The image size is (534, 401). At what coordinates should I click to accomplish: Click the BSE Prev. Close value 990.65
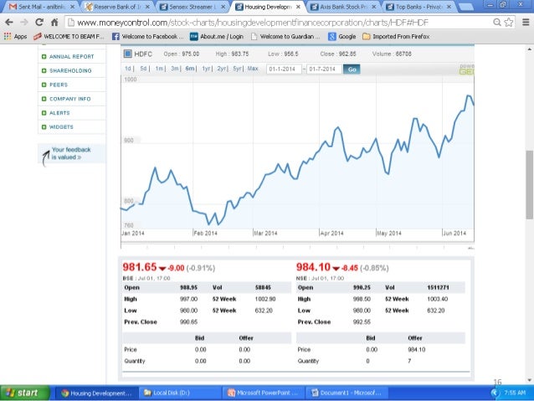tap(188, 322)
